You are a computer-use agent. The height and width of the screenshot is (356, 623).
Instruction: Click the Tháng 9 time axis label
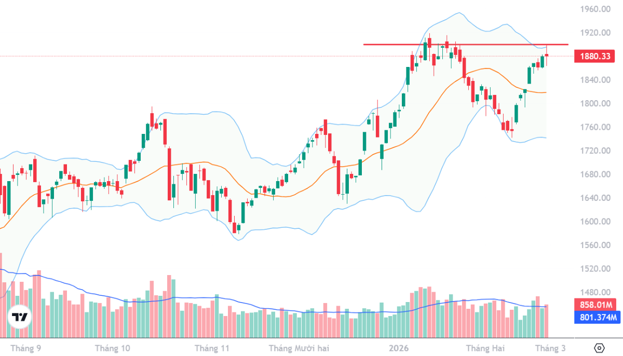point(26,348)
